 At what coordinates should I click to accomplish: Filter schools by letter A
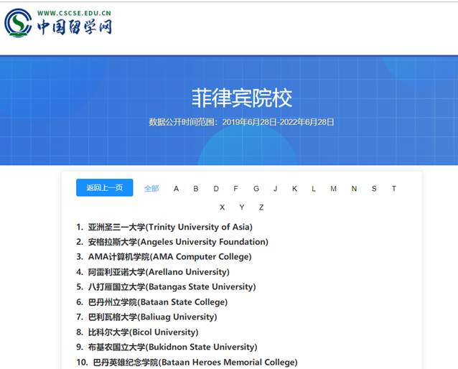[177, 189]
